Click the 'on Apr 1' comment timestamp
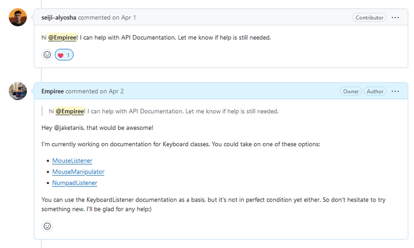The width and height of the screenshot is (414, 248). coord(124,18)
